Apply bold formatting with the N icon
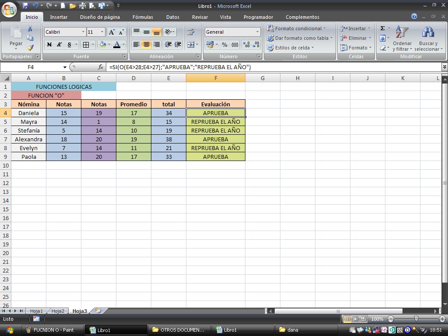 [49, 44]
